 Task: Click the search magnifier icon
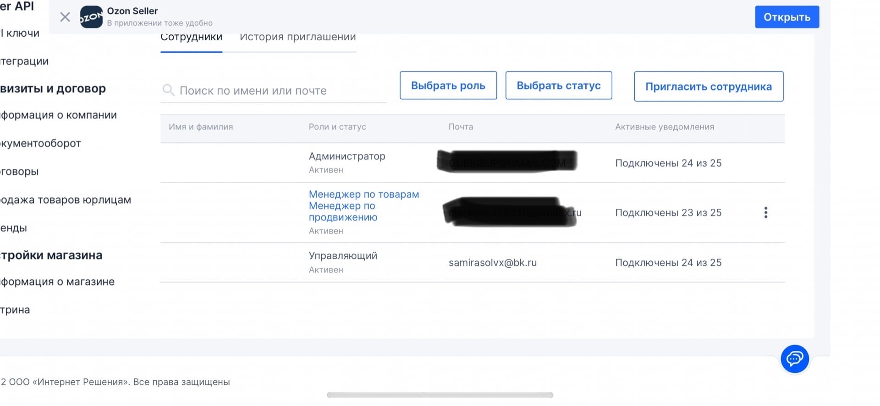tap(168, 90)
